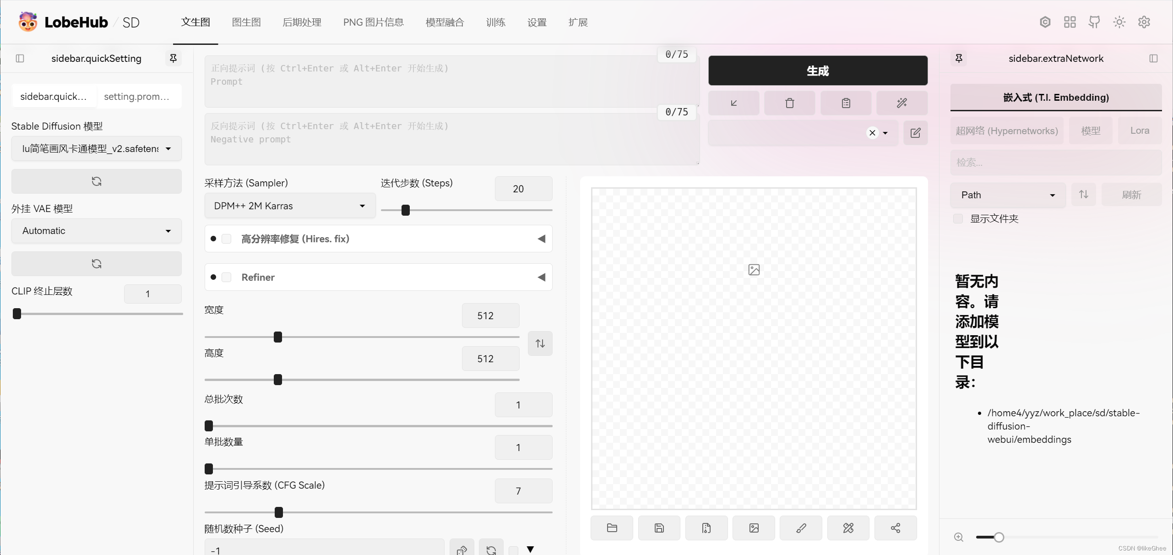The height and width of the screenshot is (555, 1173).
Task: Click the 正向提示词 prompt text area
Action: point(451,82)
